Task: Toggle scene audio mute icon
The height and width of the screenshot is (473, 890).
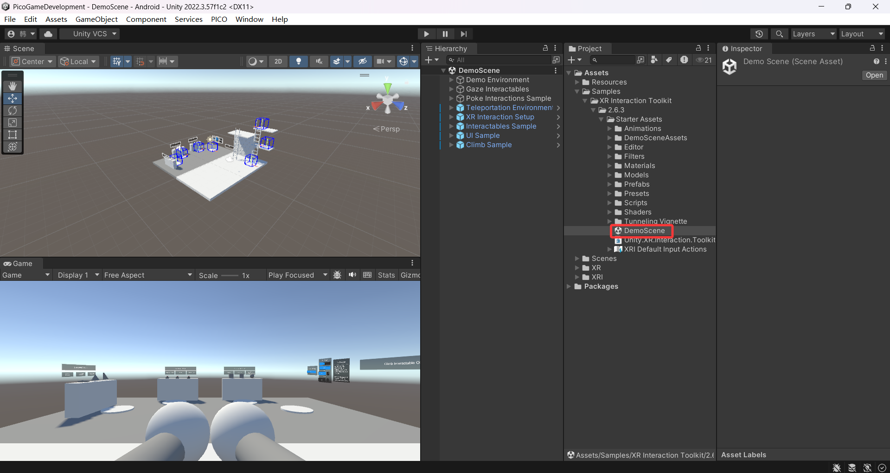Action: 319,61
